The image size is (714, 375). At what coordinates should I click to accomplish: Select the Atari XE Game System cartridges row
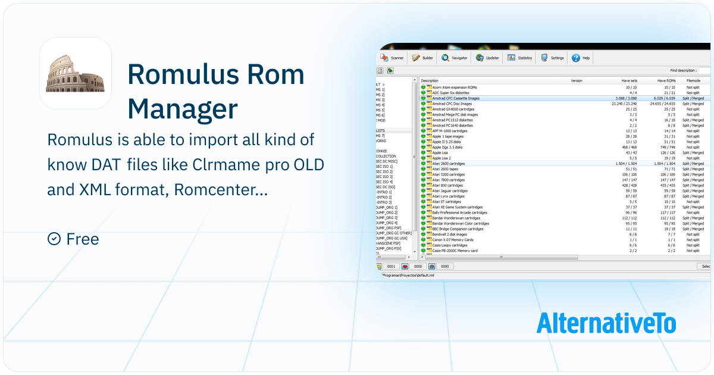[x=565, y=207]
